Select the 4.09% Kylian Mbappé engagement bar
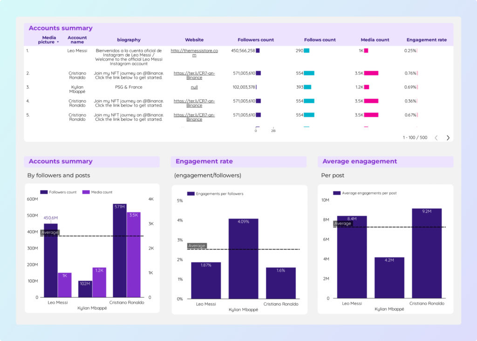This screenshot has width=477, height=341. (243, 259)
